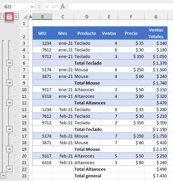Select column A header

(x=30, y=17)
